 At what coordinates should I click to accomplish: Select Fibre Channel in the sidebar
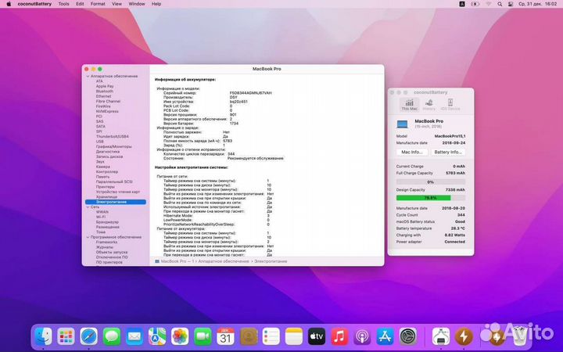tap(108, 102)
